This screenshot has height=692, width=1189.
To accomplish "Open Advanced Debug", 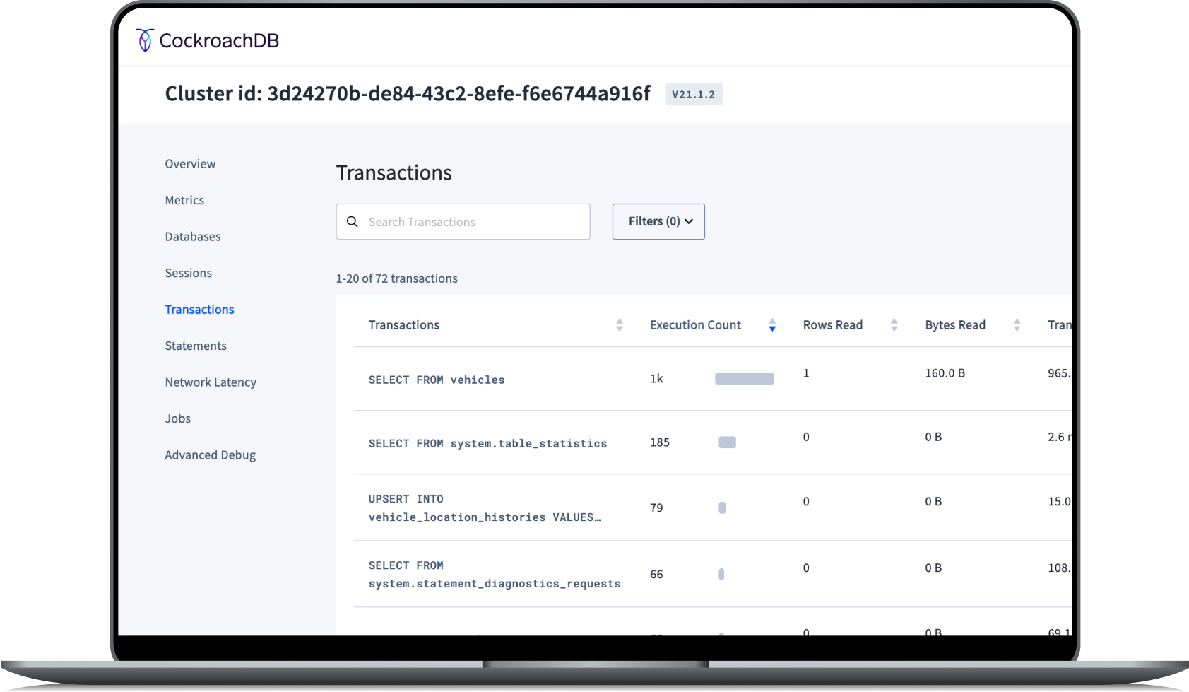I will point(210,455).
